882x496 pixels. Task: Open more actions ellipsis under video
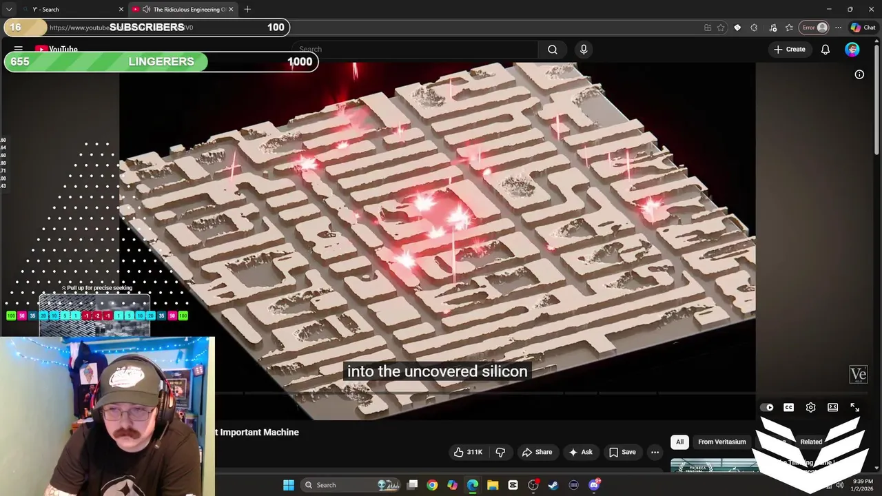point(655,452)
